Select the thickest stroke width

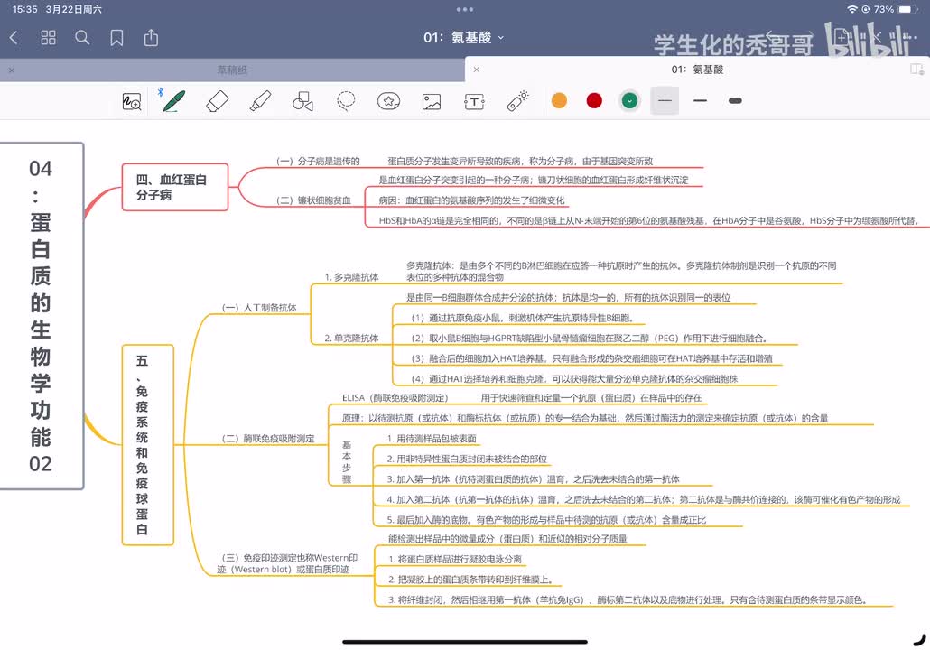tap(735, 101)
